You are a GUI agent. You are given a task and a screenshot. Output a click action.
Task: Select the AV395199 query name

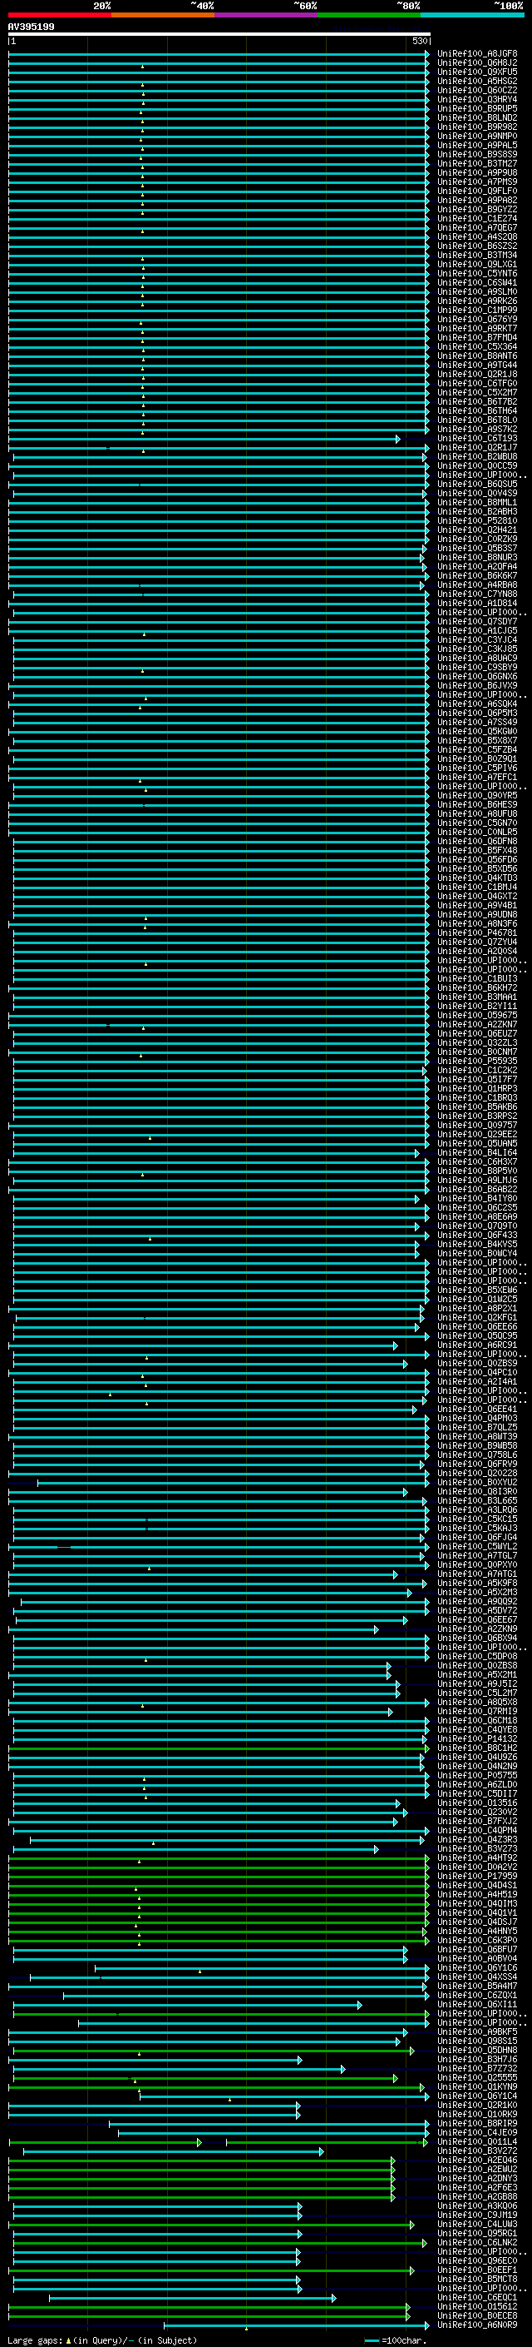click(31, 27)
